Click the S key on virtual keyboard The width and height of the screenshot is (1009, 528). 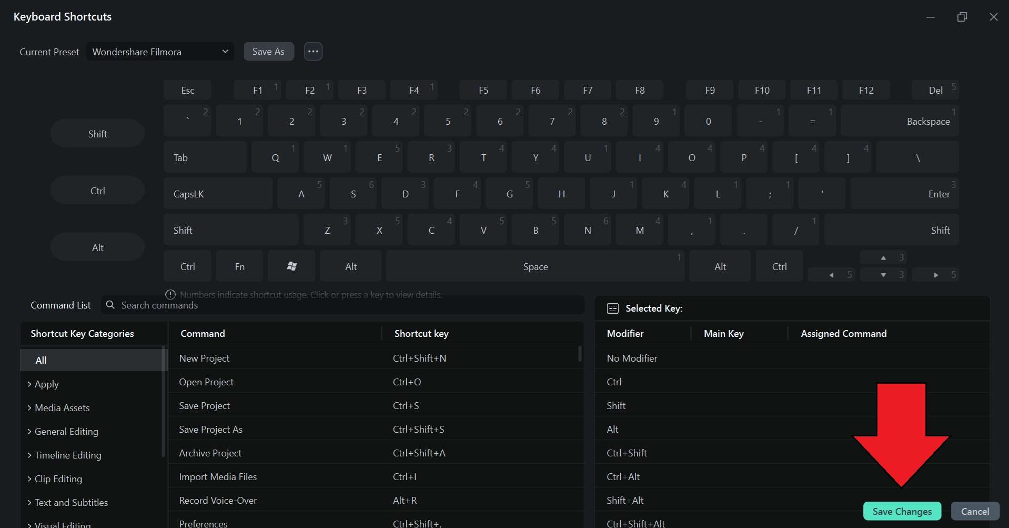click(353, 193)
